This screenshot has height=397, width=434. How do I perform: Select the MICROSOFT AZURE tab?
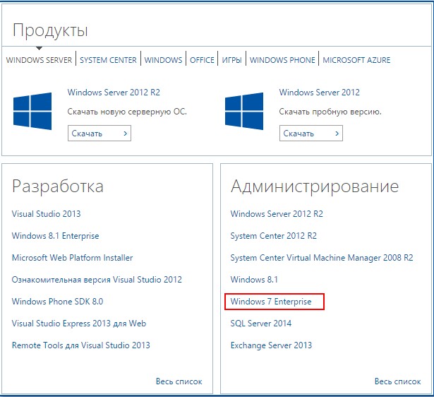[356, 60]
